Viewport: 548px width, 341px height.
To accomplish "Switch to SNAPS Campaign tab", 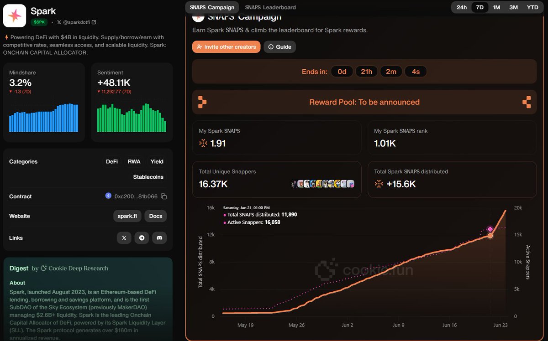I will coord(212,7).
